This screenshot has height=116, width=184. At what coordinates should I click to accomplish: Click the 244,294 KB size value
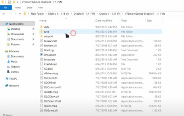(x=155, y=106)
